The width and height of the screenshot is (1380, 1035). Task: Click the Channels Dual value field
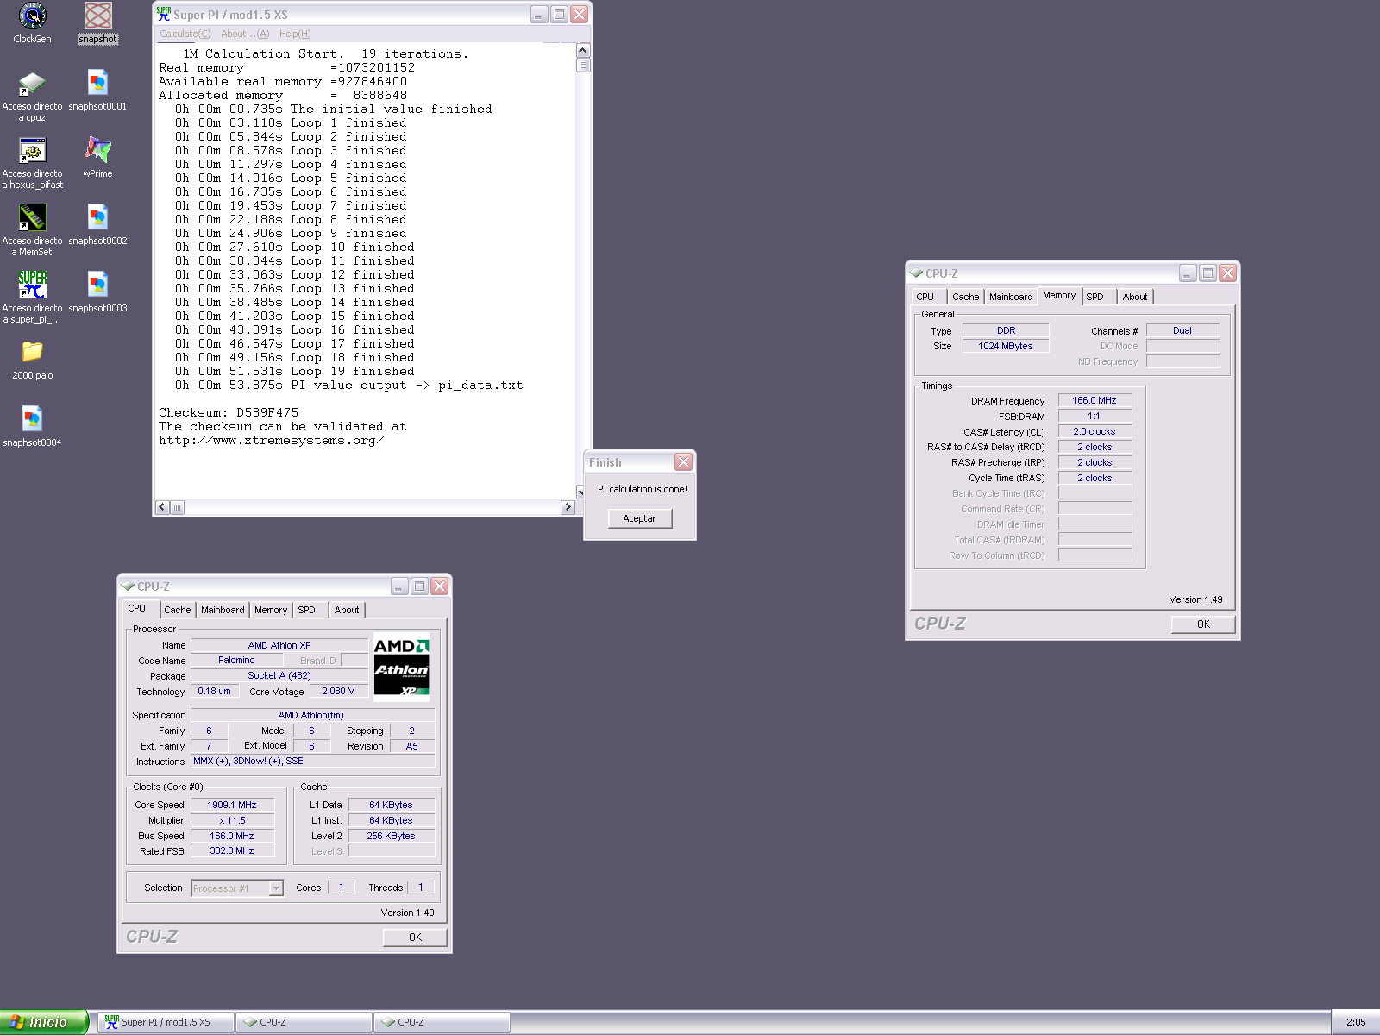coord(1182,330)
